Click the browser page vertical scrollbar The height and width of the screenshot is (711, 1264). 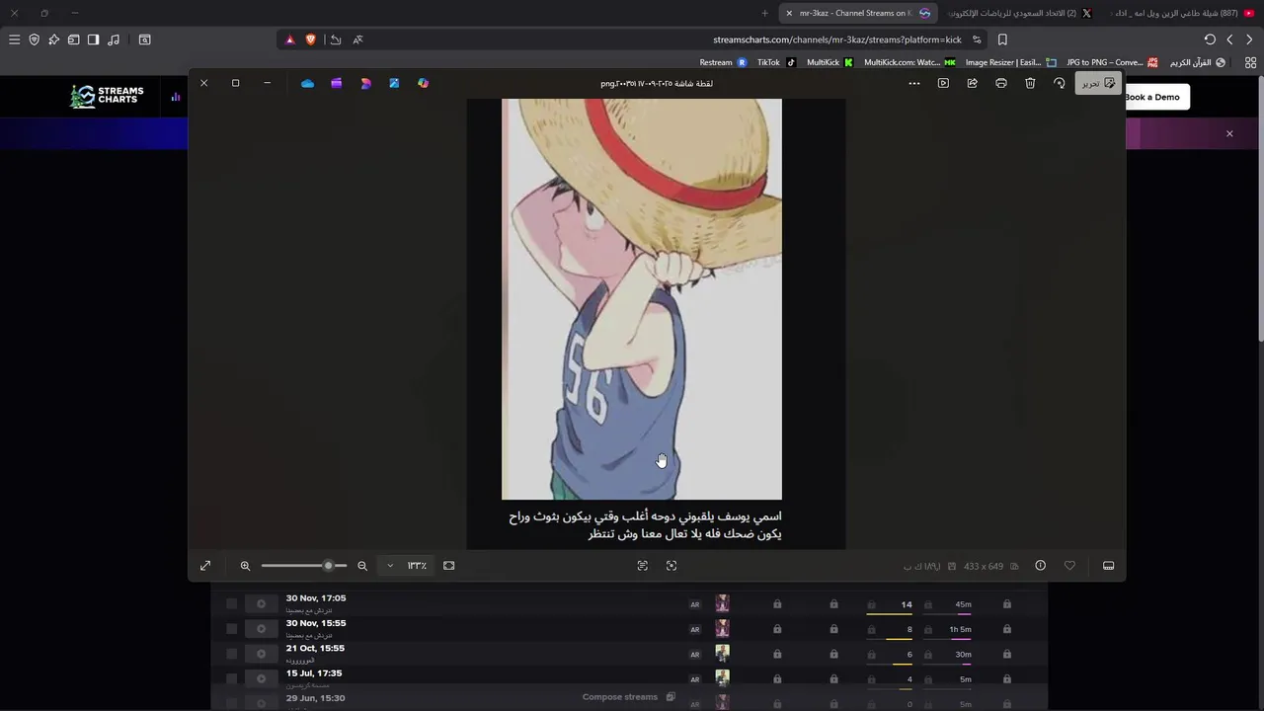(x=1260, y=207)
